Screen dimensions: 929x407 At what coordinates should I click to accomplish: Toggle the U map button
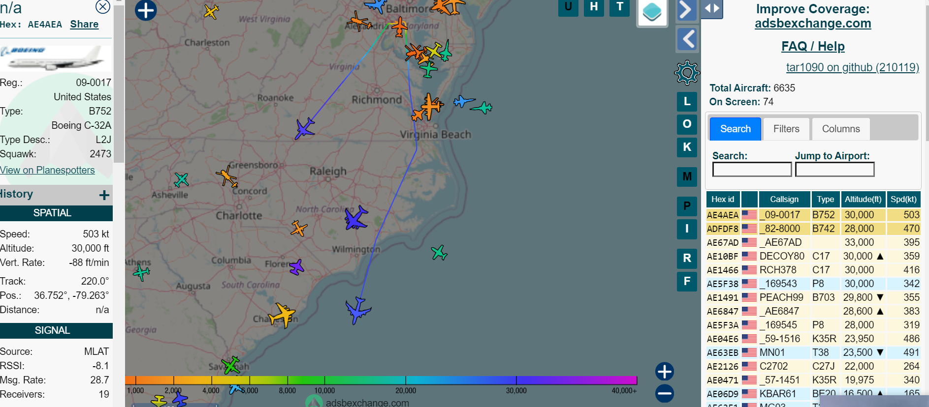(x=568, y=7)
